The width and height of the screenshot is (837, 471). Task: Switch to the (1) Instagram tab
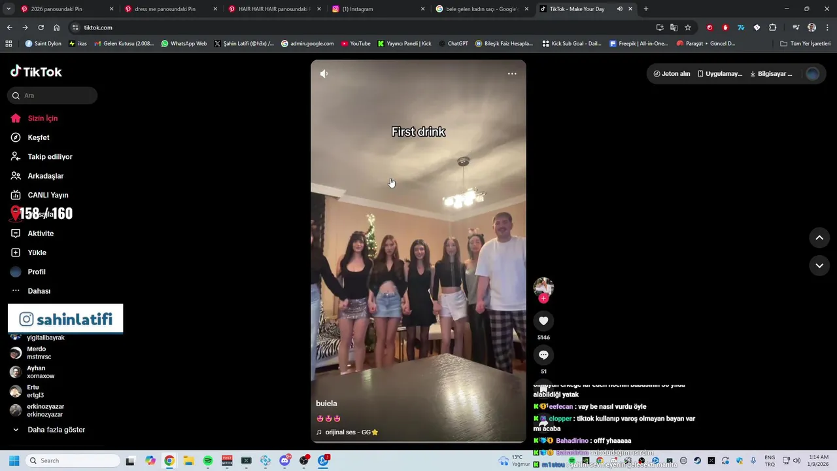click(378, 9)
